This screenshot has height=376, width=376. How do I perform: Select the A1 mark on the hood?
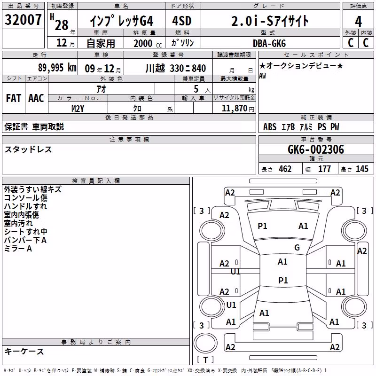(303, 226)
